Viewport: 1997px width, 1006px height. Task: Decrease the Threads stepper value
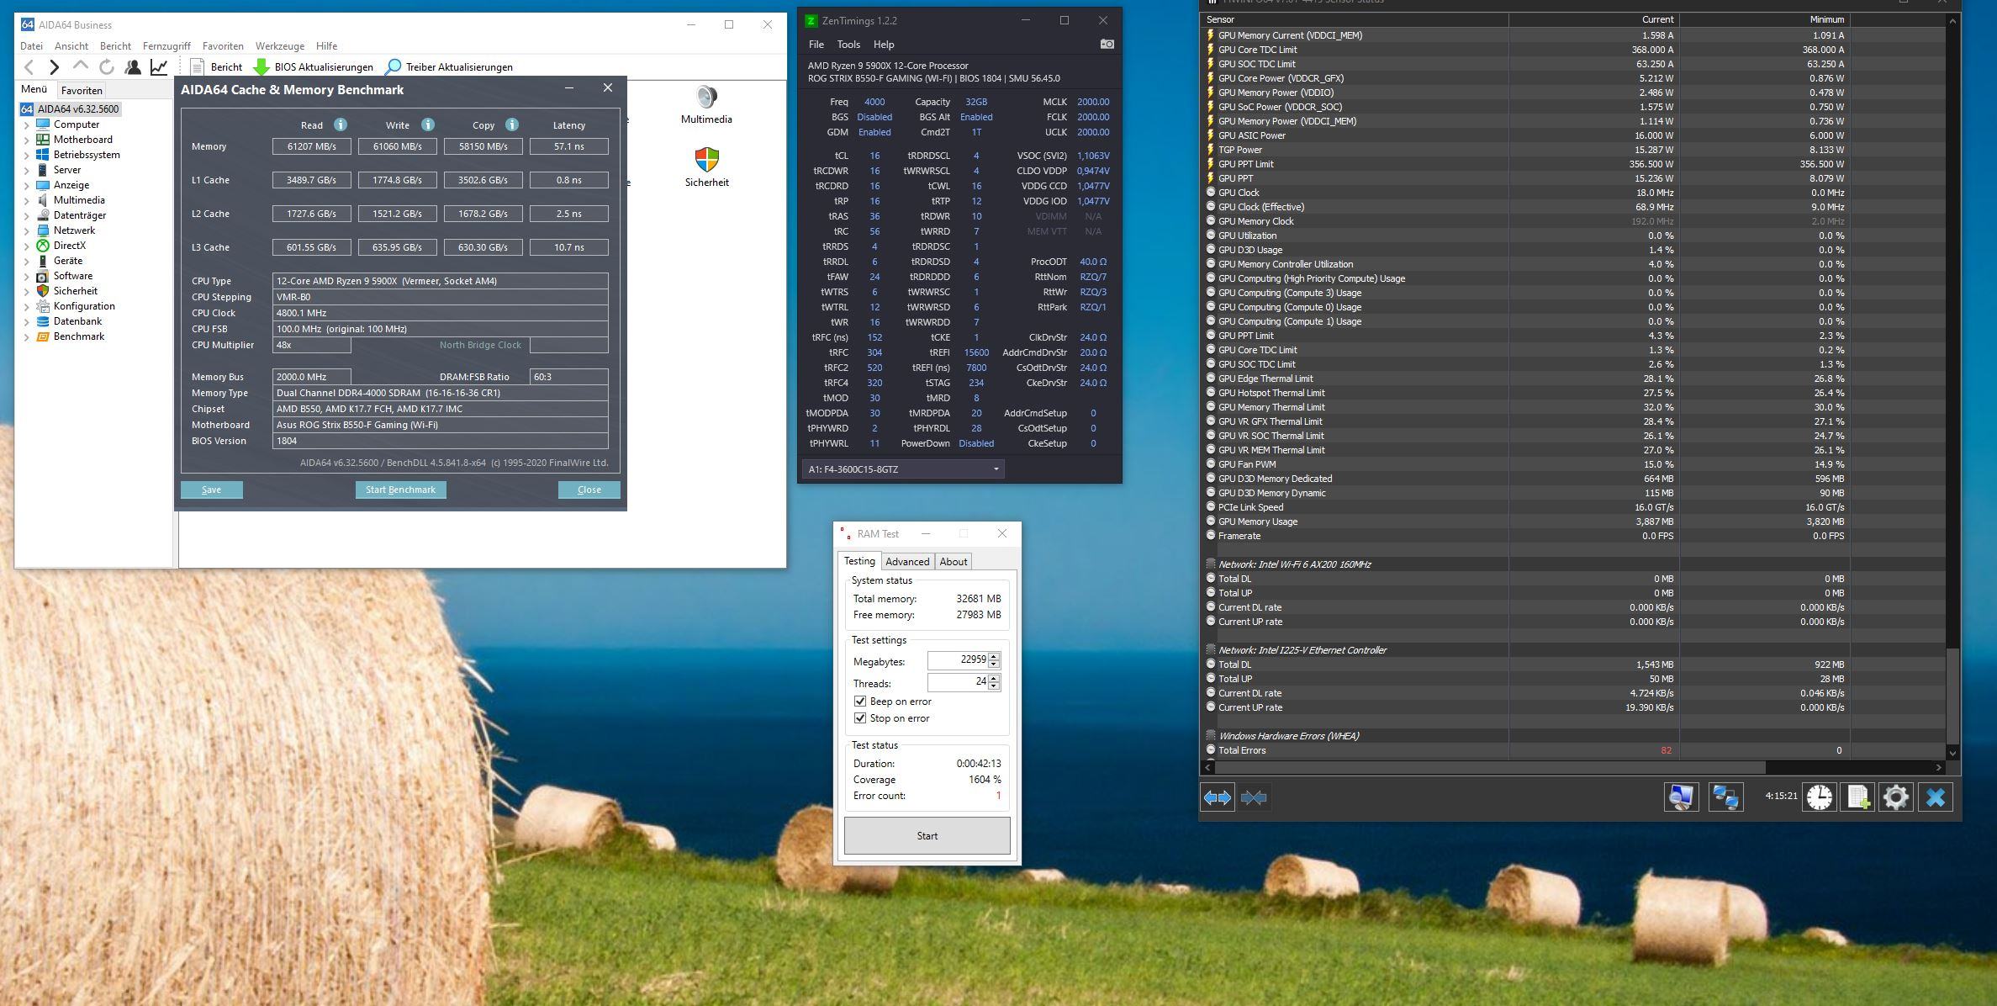pyautogui.click(x=994, y=686)
